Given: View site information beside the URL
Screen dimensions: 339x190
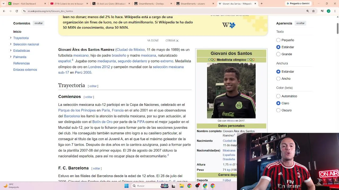Looking at the screenshot, I should coord(24,11).
